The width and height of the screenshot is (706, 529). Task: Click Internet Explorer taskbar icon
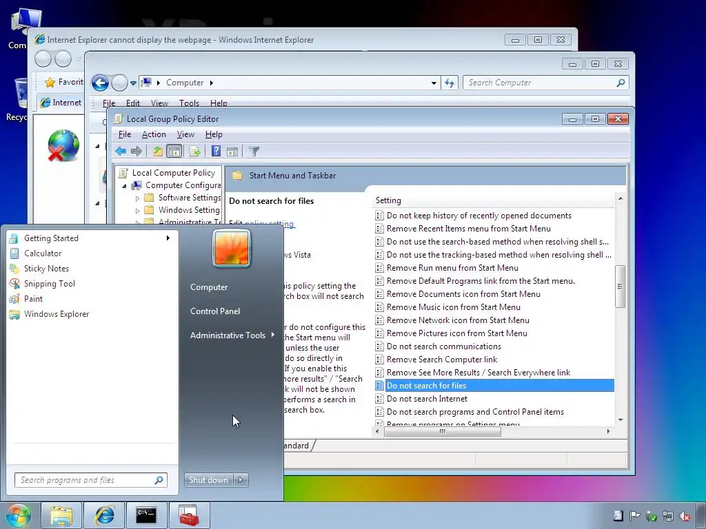click(x=104, y=515)
